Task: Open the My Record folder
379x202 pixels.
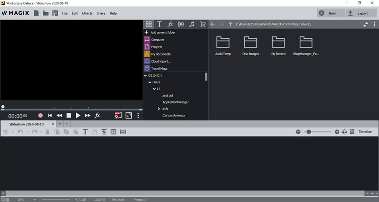Action: pos(278,46)
